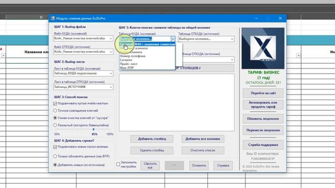
Task: Open filter arrow on right Excel column header
Action: [298, 56]
